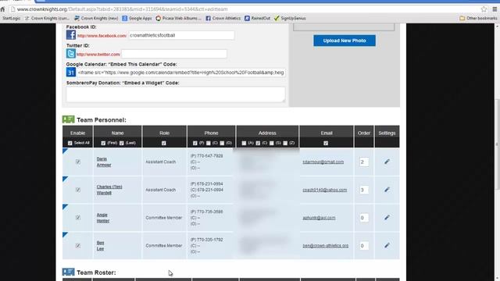Click the ben@crown-athletics.org email link
Screen dimensions: 500x281
[325, 246]
